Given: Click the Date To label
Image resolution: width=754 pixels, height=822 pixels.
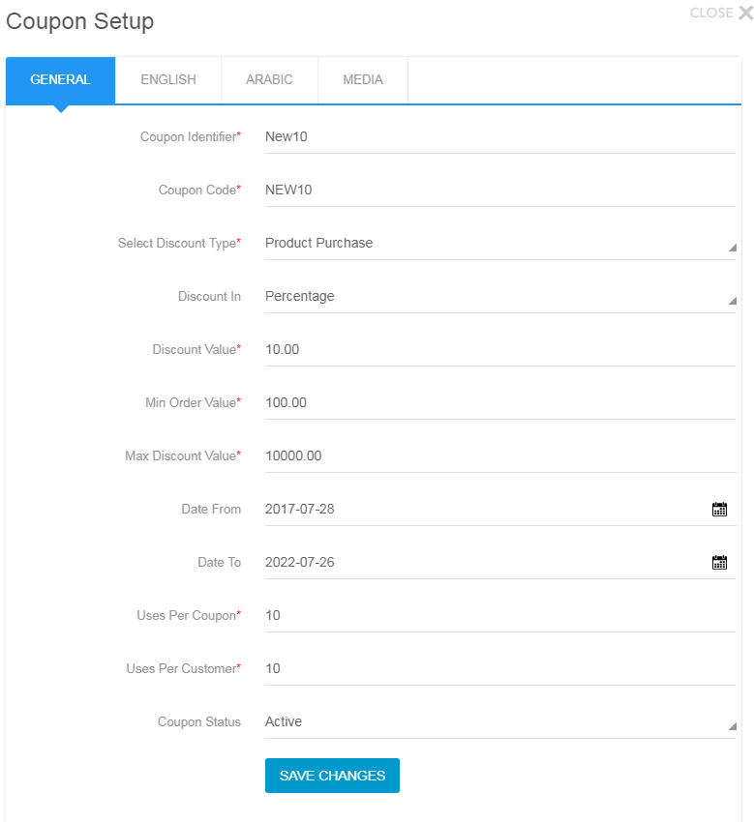Looking at the screenshot, I should 220,563.
